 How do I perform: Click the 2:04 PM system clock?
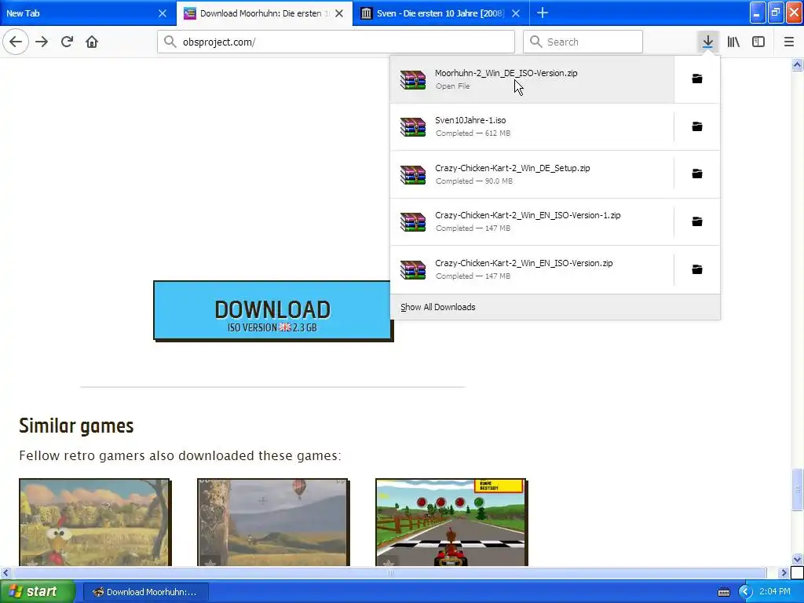(x=775, y=592)
